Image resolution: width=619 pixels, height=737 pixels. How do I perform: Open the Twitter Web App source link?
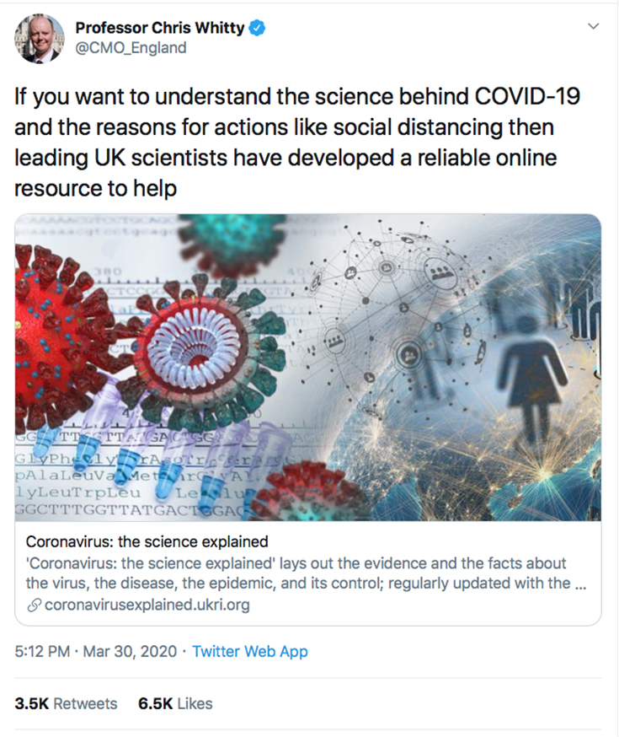[250, 651]
